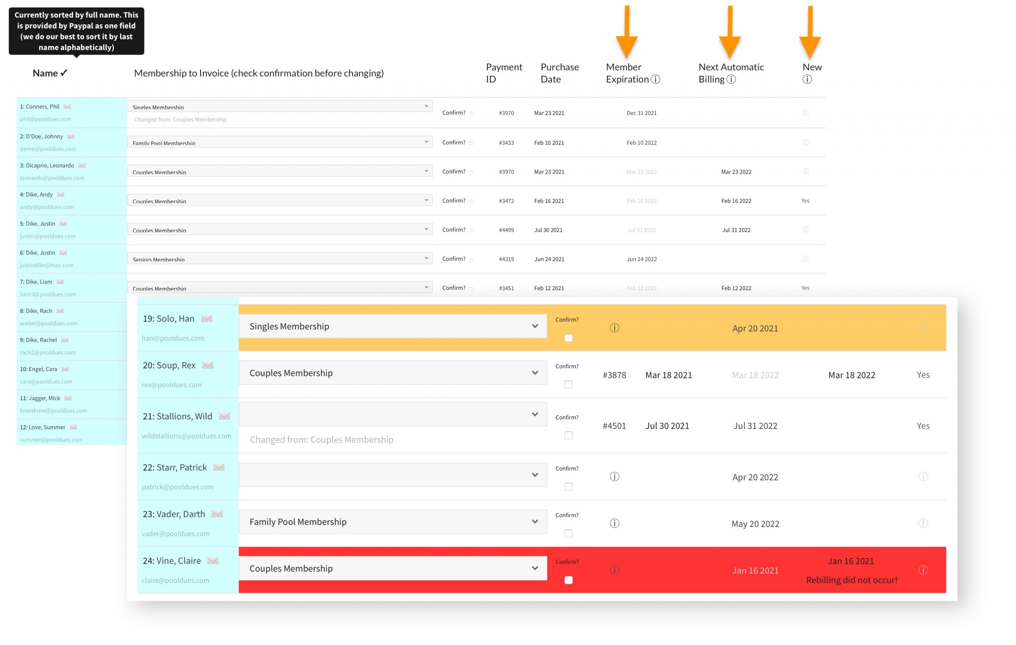The height and width of the screenshot is (645, 1016).
Task: Click the envelope icon next to Conners, Phil
Action: click(x=67, y=107)
